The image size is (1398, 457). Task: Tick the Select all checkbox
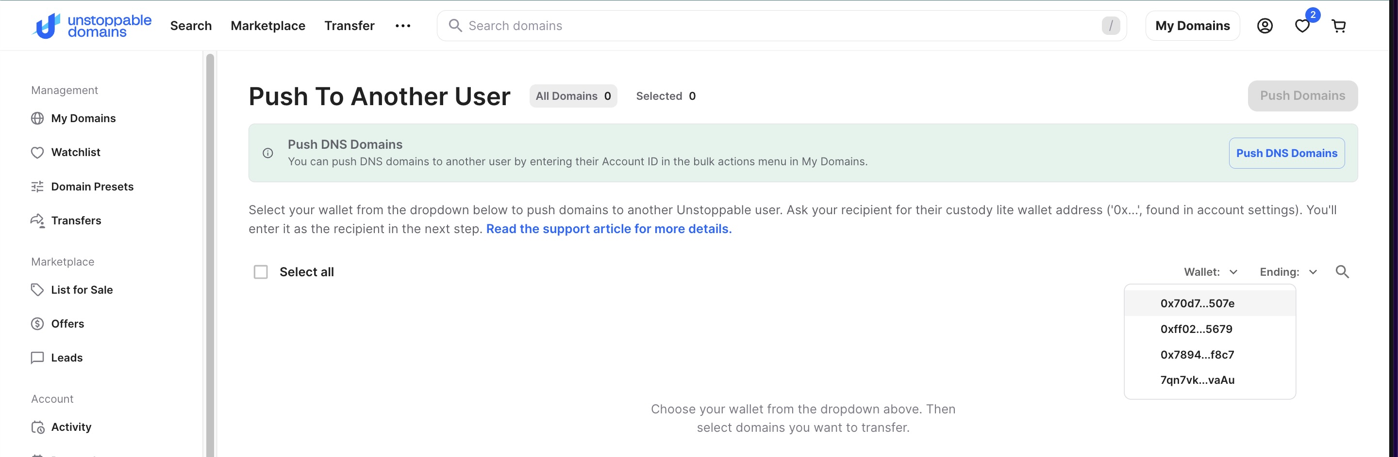point(261,272)
